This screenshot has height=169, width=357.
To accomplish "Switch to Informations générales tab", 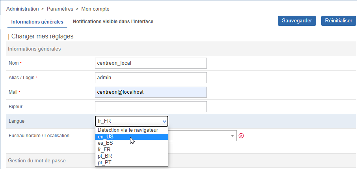I will point(37,22).
